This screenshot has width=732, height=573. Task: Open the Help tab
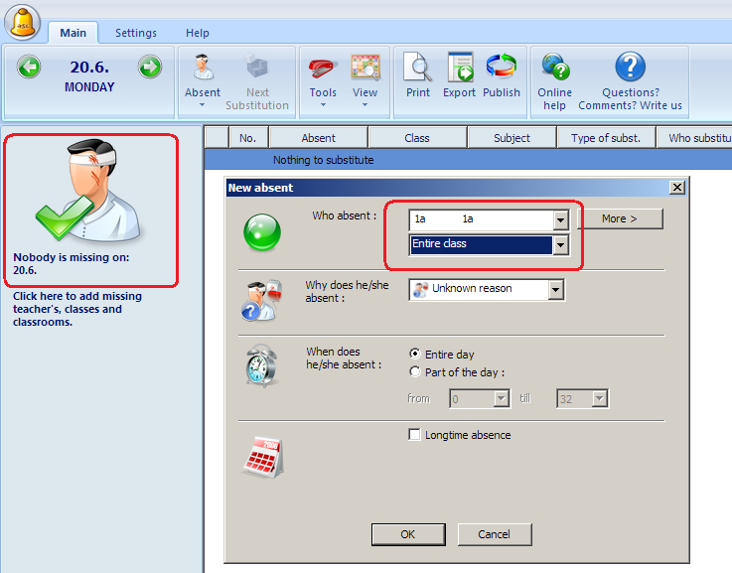(x=198, y=33)
